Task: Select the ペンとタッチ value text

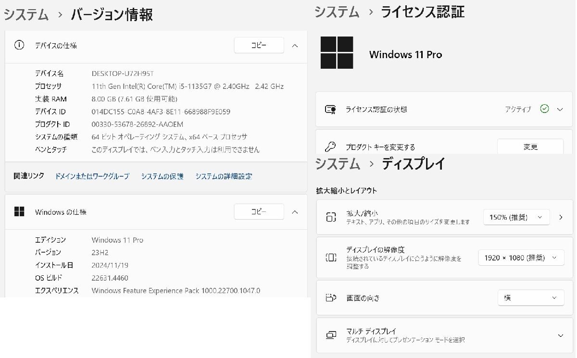Action: click(176, 149)
